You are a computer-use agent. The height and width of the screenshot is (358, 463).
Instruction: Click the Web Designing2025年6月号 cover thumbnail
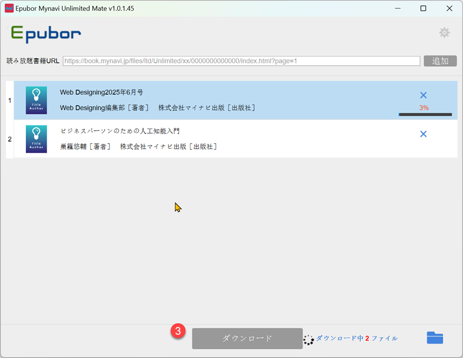36,100
